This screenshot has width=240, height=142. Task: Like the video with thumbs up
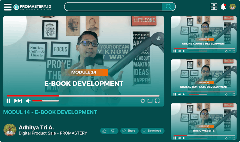[105, 131]
